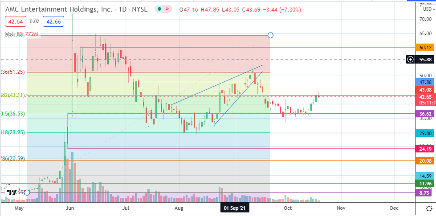
Task: Click the blue buy price 42.66 button
Action: (53, 21)
